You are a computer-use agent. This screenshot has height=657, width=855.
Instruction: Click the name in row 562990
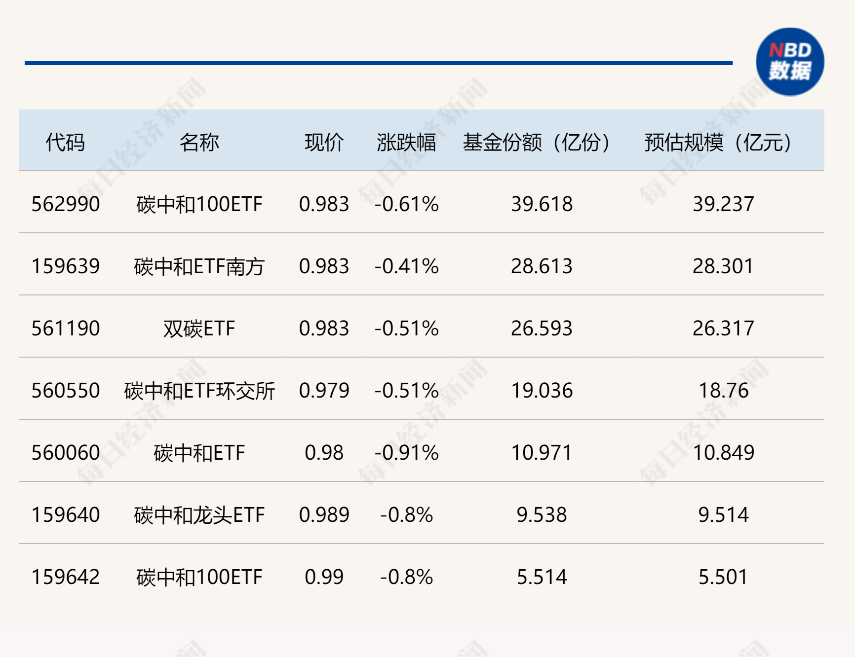tap(199, 204)
